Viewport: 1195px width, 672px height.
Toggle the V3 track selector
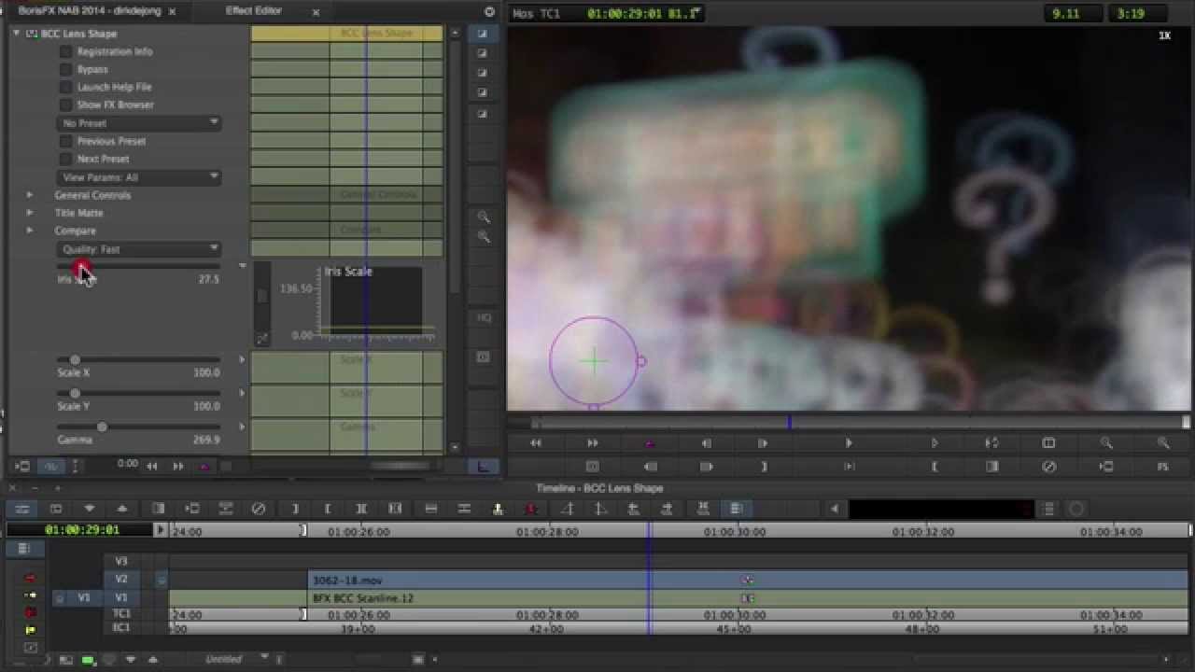[120, 561]
